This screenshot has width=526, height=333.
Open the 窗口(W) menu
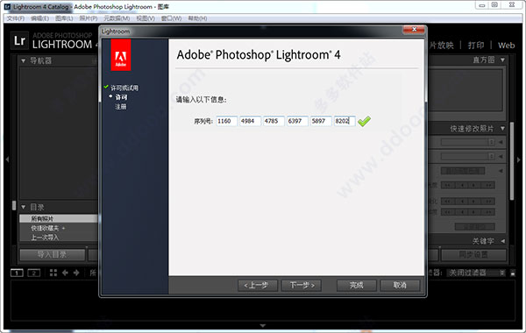pos(171,18)
